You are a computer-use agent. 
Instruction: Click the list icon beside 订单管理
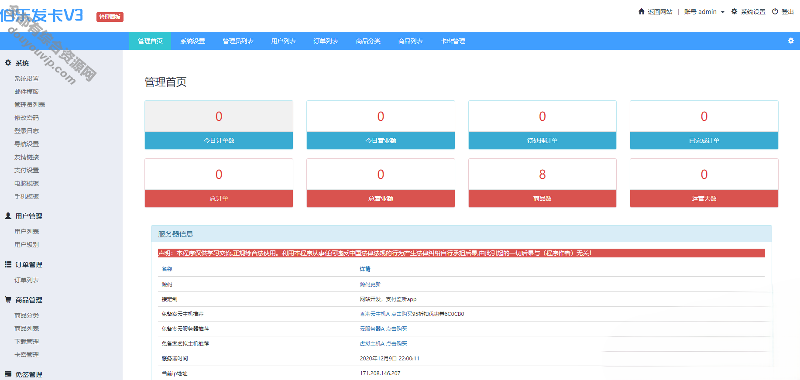click(x=8, y=264)
